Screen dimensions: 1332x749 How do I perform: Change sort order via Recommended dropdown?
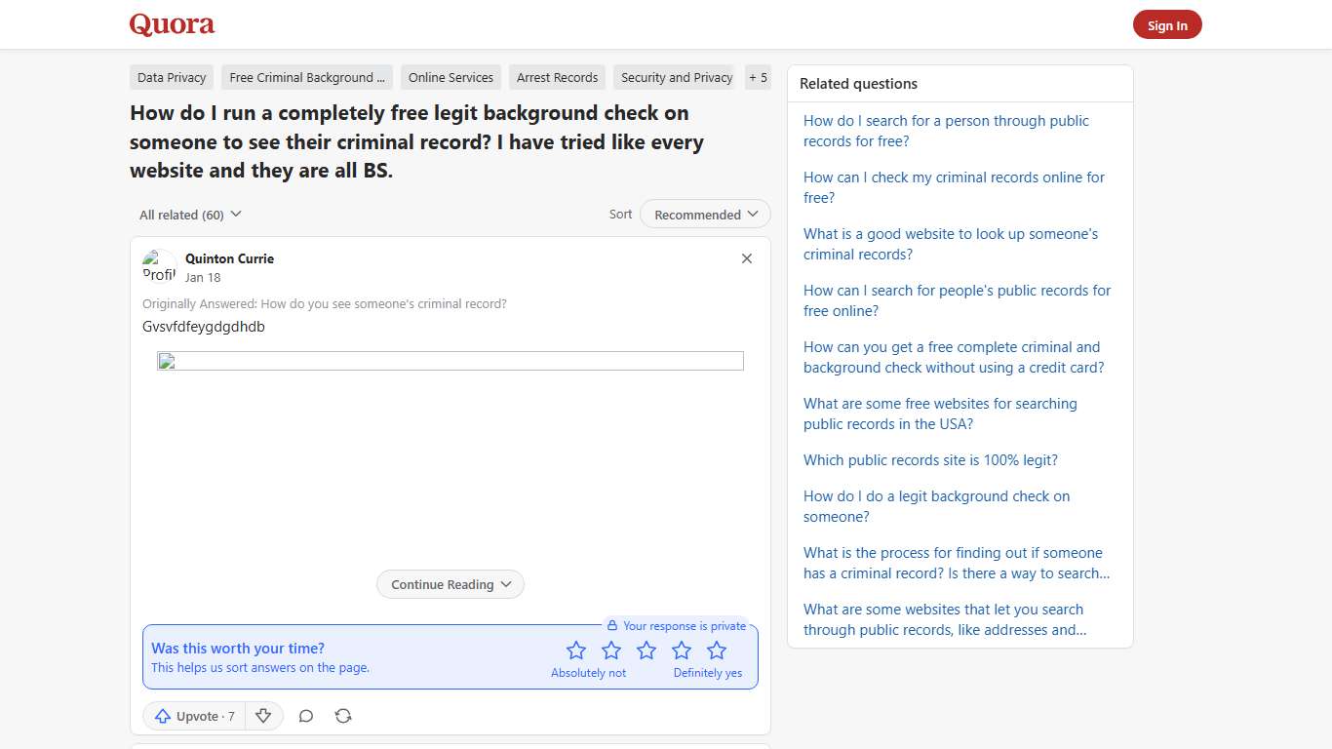[x=704, y=214]
